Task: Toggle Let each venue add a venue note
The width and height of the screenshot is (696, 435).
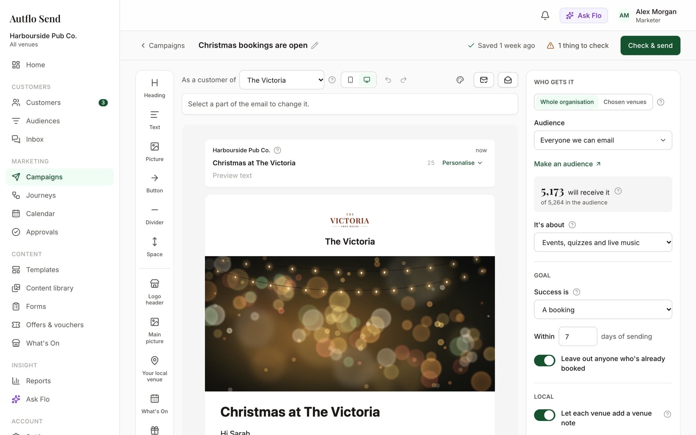Action: 544,415
